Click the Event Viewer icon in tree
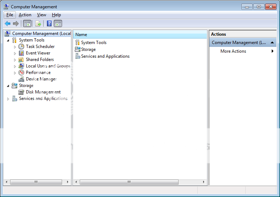 21,53
